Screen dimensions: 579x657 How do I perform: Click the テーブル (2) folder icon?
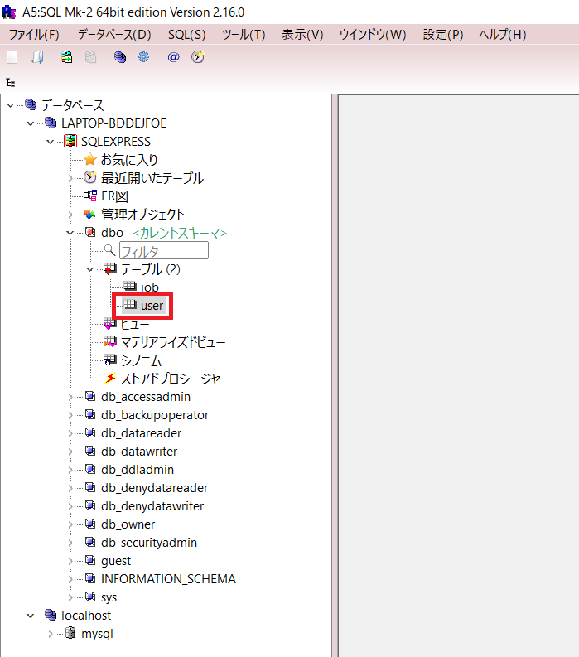110,269
